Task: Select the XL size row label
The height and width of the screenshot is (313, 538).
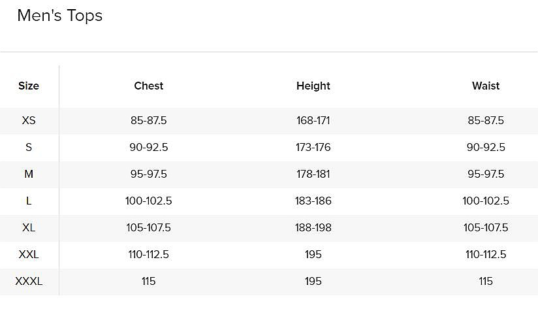Action: coord(29,228)
